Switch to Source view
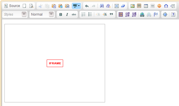This screenshot has height=106, width=179. coord(12,6)
